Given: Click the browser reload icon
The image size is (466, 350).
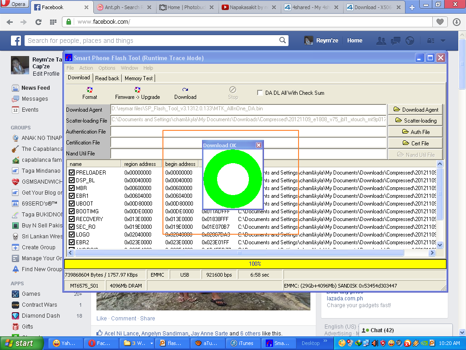Looking at the screenshot, I should pyautogui.click(x=38, y=22).
